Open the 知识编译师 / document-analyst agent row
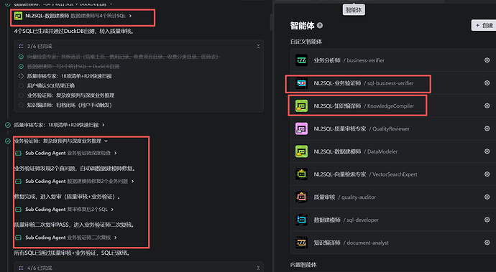 click(x=393, y=243)
